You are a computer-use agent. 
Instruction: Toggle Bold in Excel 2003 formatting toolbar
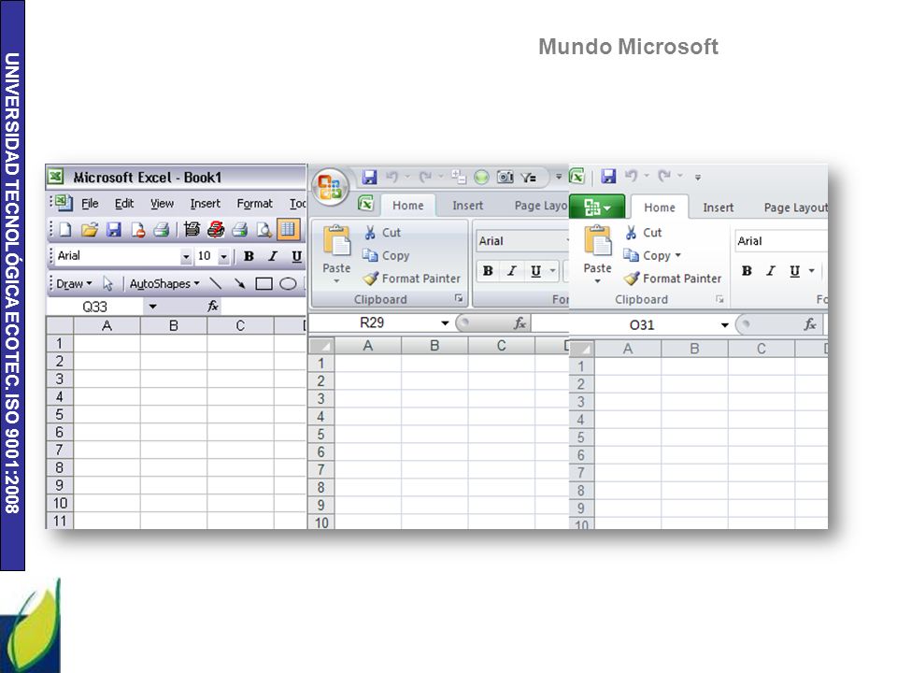(249, 256)
